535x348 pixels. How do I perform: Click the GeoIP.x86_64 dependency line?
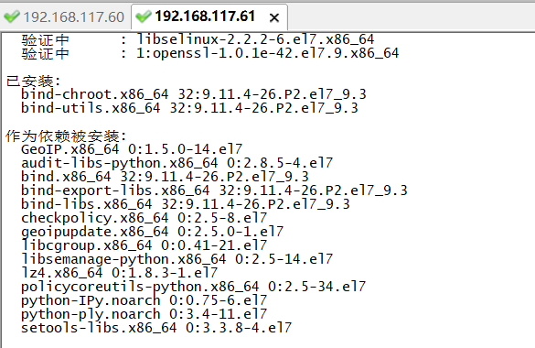coord(132,149)
